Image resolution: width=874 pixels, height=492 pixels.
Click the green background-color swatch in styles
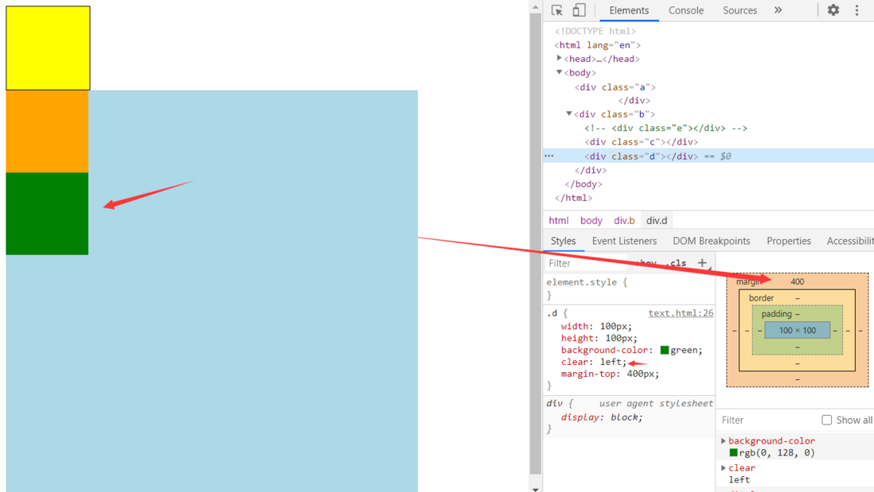point(665,350)
